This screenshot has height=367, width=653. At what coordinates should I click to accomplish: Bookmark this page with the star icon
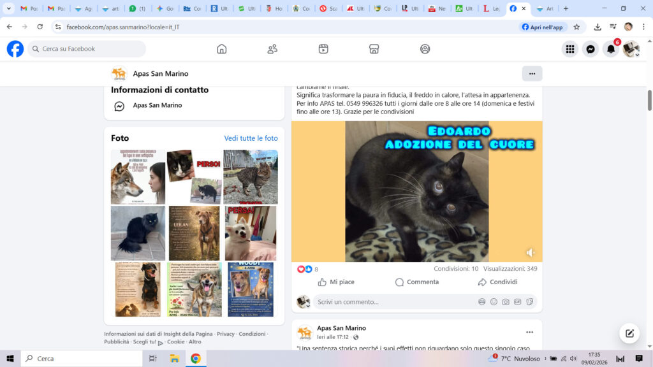point(576,27)
